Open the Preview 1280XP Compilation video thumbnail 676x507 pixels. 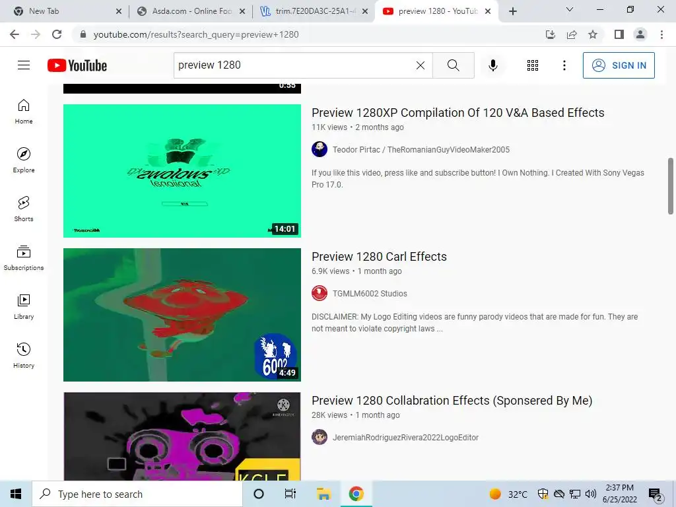tap(182, 171)
